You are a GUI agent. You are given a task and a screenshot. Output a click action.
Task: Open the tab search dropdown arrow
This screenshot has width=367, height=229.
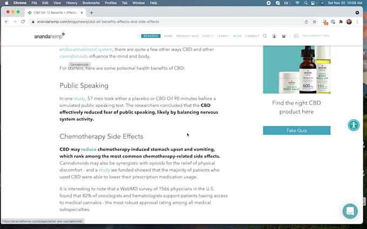pyautogui.click(x=357, y=12)
